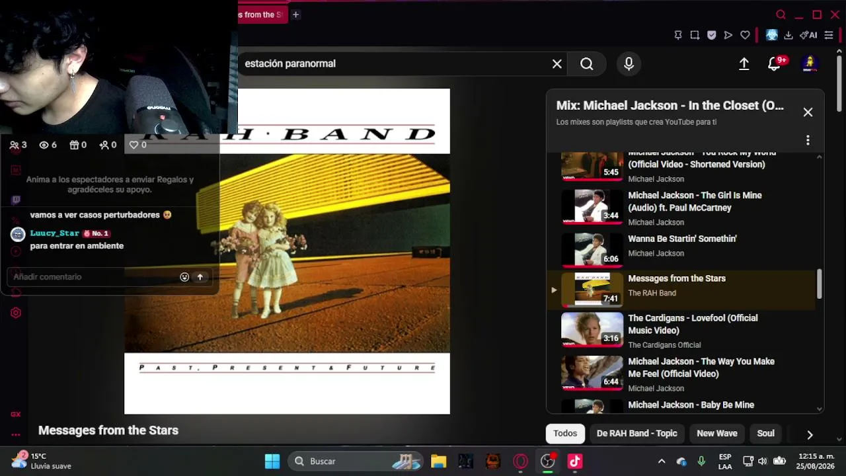Image resolution: width=846 pixels, height=476 pixels.
Task: Open the Twitch icon in browser sidebar
Action: tap(16, 200)
